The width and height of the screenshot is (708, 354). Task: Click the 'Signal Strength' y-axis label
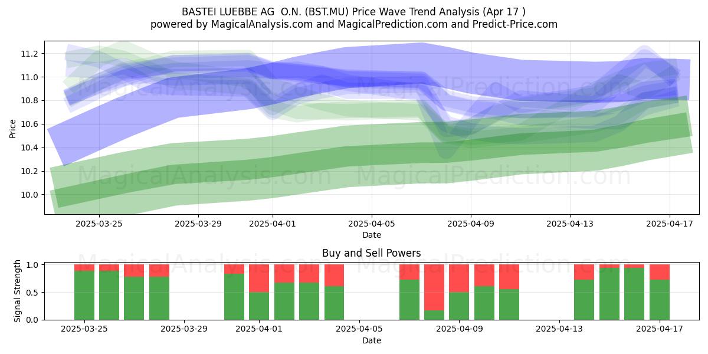(x=18, y=291)
